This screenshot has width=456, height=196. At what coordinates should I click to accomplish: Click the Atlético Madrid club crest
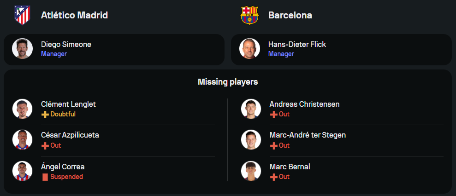tap(22, 15)
